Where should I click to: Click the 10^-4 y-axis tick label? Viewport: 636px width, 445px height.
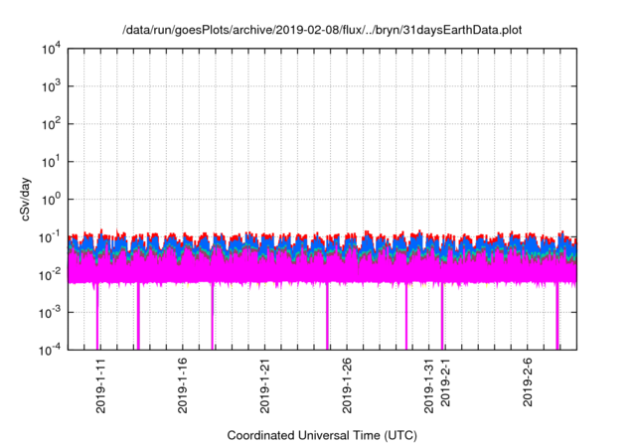click(50, 350)
